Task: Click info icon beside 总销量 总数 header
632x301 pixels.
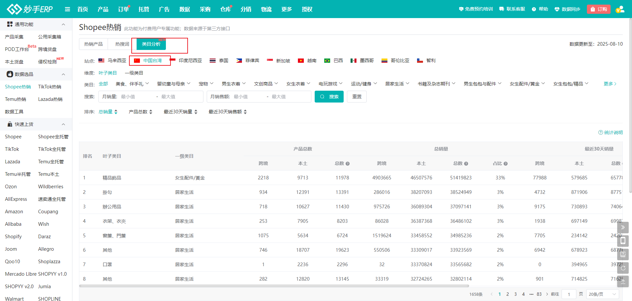Action: click(466, 164)
